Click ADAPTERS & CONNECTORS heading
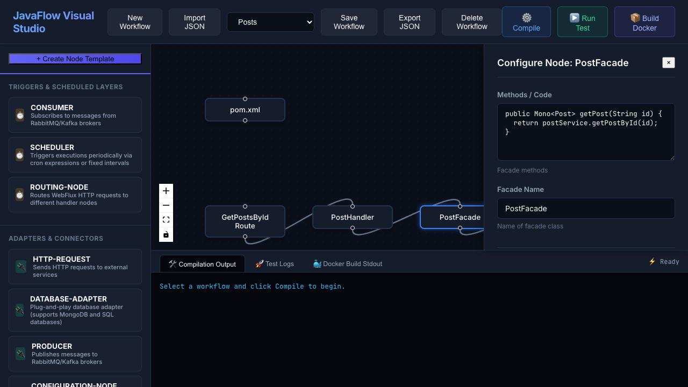Screen dimensions: 688x387 coord(56,239)
